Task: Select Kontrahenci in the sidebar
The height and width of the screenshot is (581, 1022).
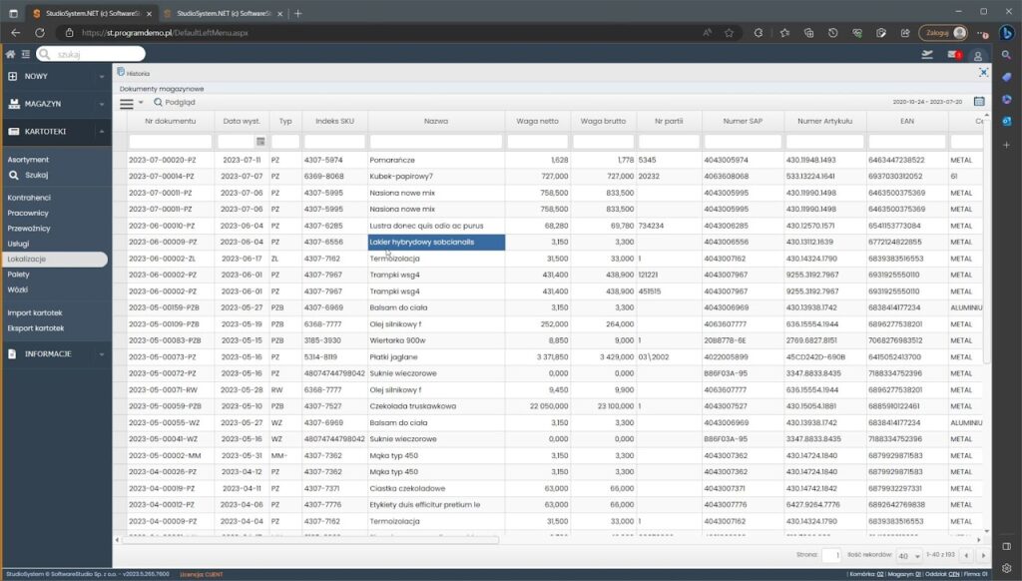Action: (29, 198)
